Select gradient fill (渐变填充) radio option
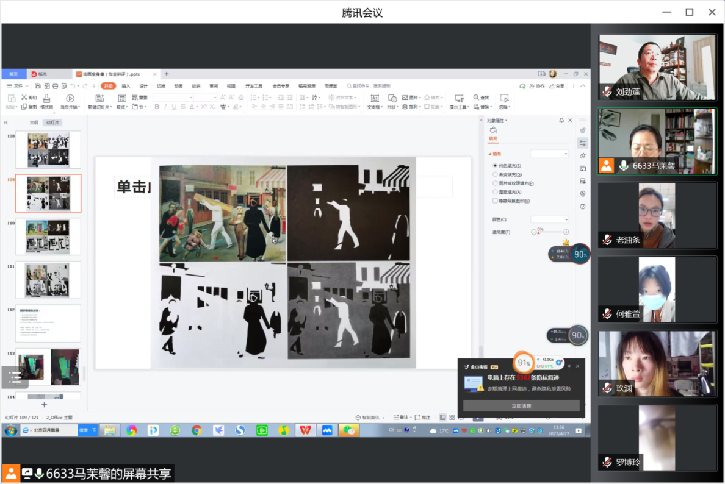The height and width of the screenshot is (484, 725). point(495,174)
